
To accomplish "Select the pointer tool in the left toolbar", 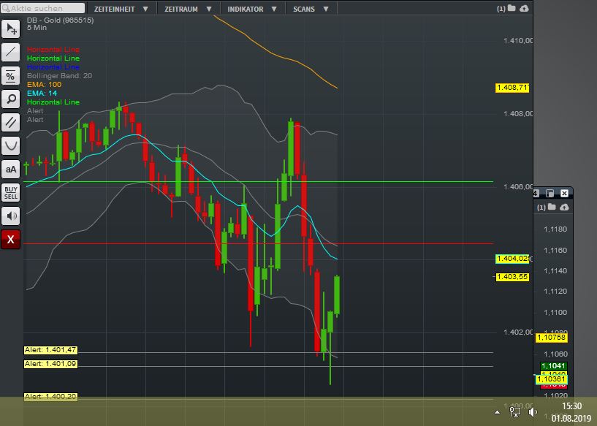I will pos(9,28).
